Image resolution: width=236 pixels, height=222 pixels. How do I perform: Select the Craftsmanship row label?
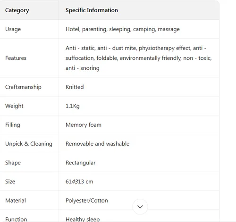(x=23, y=87)
